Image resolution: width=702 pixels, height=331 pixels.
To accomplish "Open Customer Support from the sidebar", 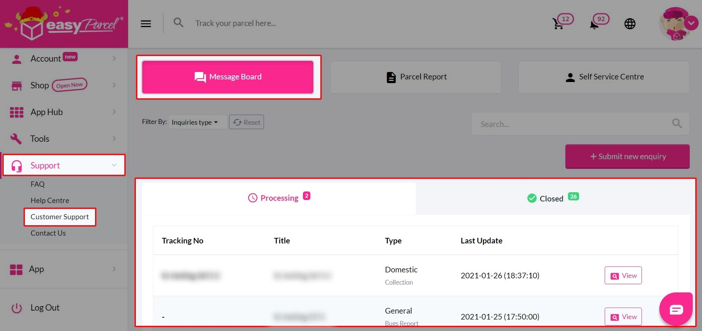I will (x=60, y=217).
